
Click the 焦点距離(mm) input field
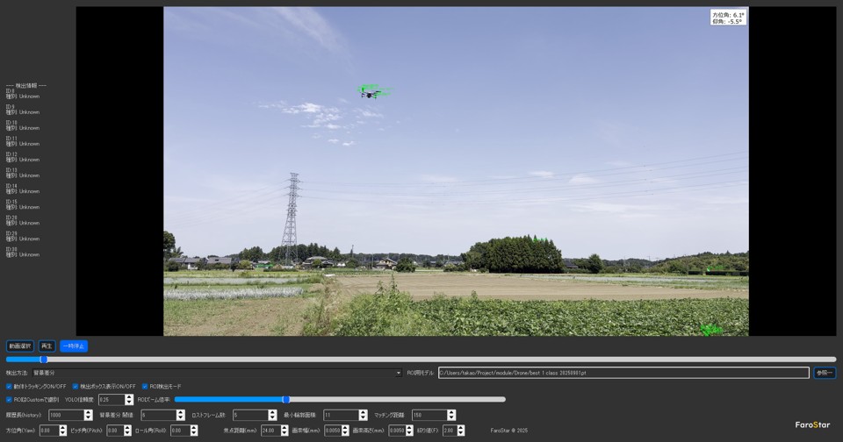tap(269, 431)
